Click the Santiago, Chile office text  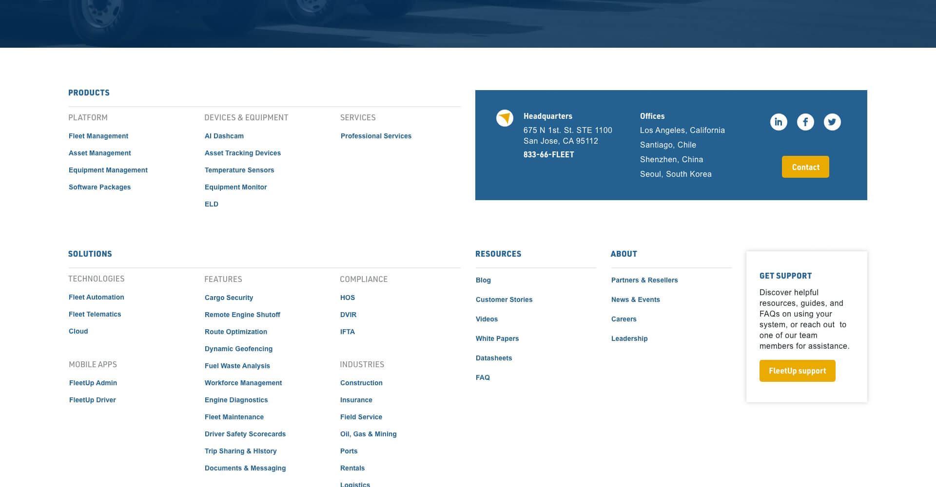tap(668, 145)
